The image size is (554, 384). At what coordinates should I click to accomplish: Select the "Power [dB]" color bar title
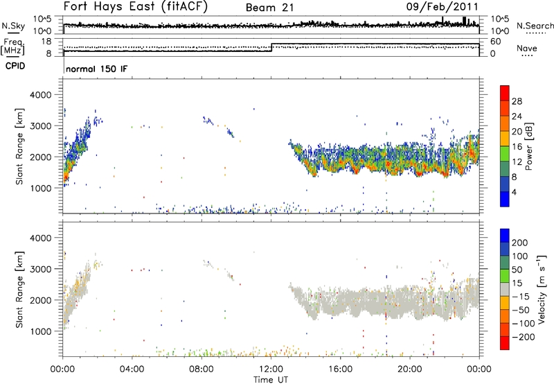click(528, 146)
